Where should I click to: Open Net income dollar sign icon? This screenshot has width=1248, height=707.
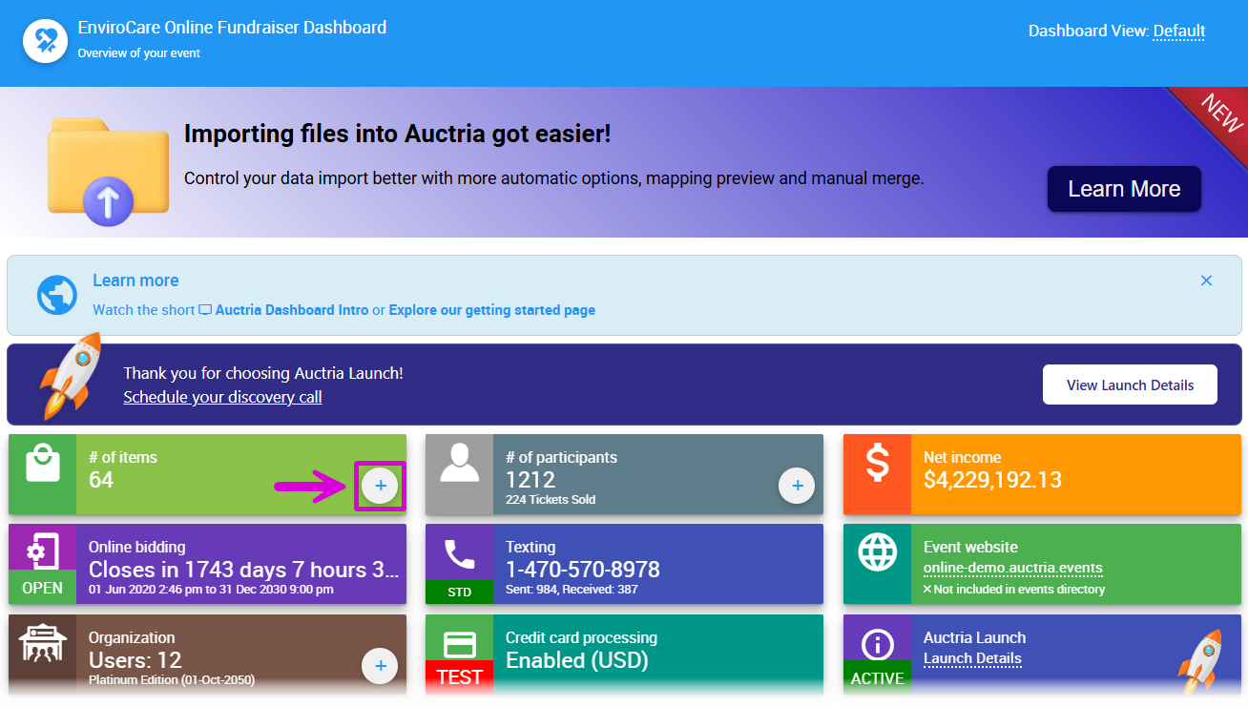click(877, 464)
